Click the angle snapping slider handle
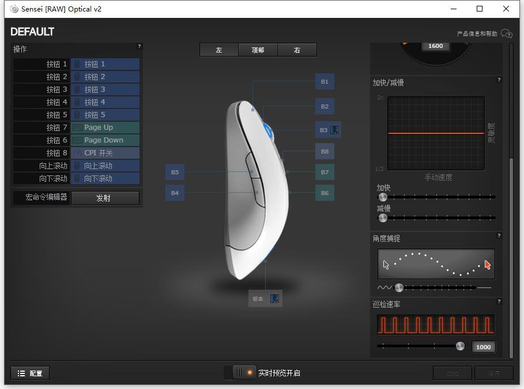This screenshot has height=389, width=524. (399, 287)
